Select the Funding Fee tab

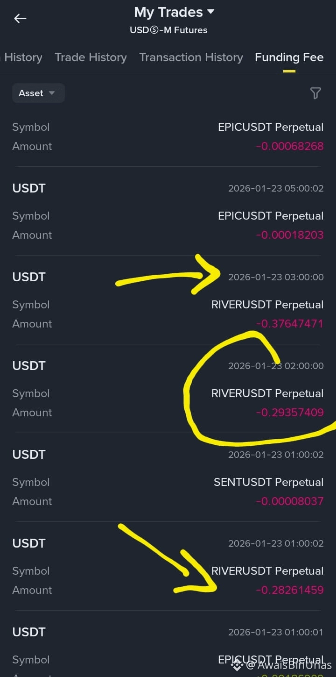pos(289,57)
